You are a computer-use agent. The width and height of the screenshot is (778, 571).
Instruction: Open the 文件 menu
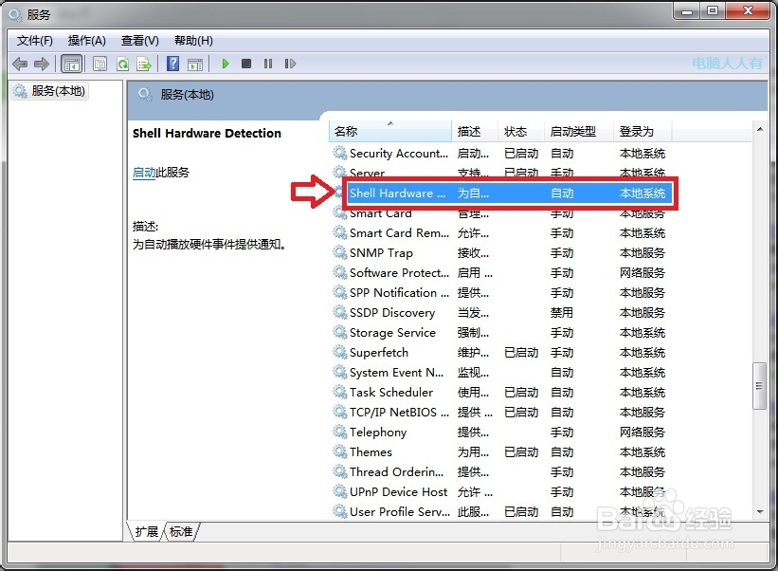click(x=34, y=40)
